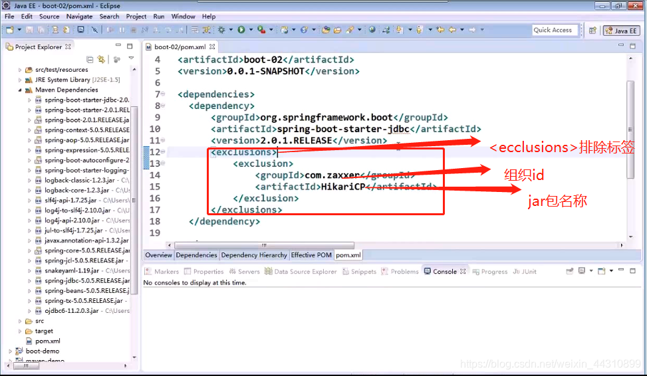
Task: Click the Save toolbar icon
Action: pyautogui.click(x=29, y=30)
